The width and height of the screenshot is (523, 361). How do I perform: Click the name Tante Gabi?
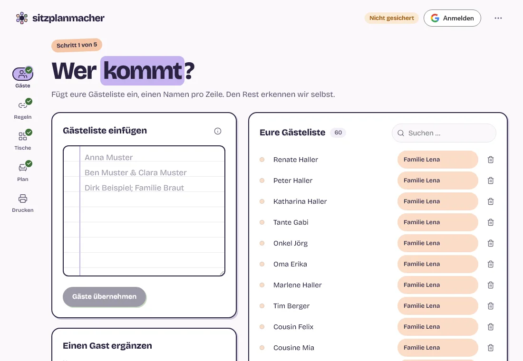click(x=291, y=222)
